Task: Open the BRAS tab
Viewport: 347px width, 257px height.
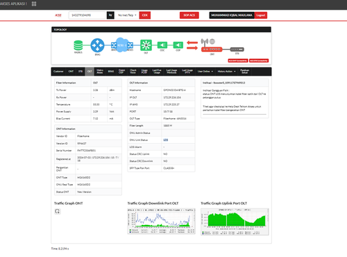Action: pyautogui.click(x=111, y=72)
